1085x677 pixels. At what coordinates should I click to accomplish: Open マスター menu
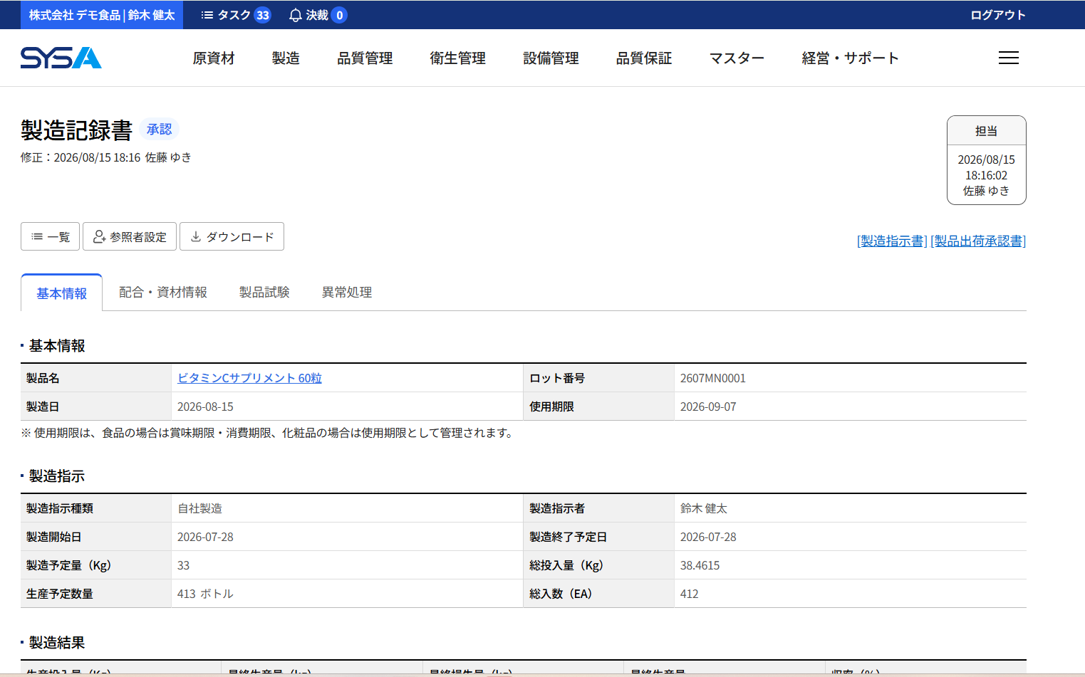click(x=737, y=58)
